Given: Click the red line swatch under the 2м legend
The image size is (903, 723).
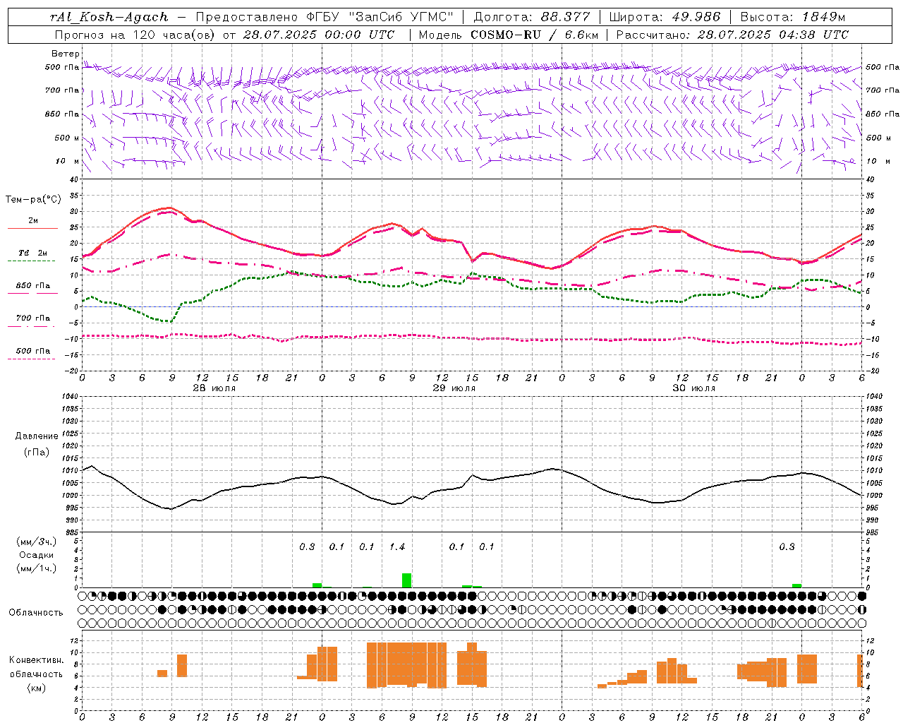Looking at the screenshot, I should pyautogui.click(x=32, y=229).
